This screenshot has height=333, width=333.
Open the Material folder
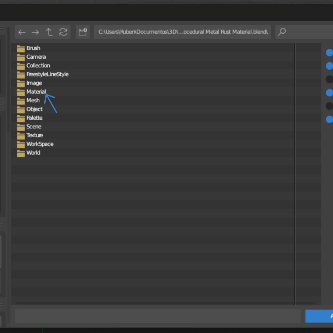tap(36, 92)
